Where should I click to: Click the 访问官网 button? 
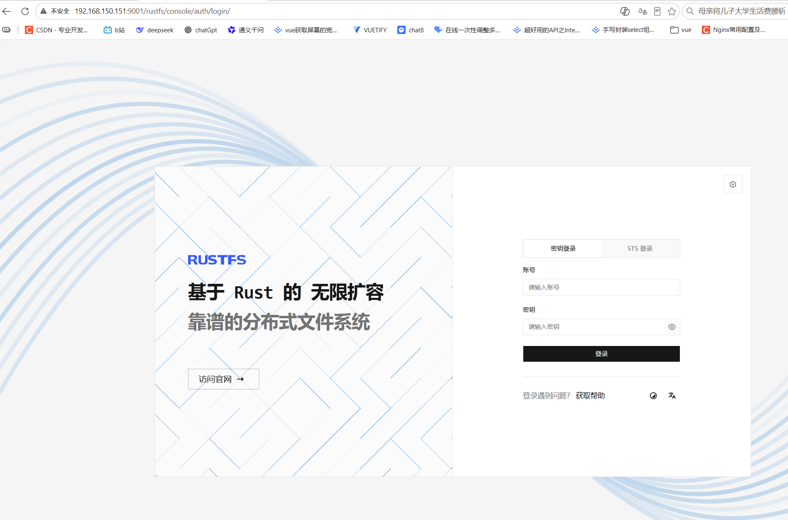(223, 379)
